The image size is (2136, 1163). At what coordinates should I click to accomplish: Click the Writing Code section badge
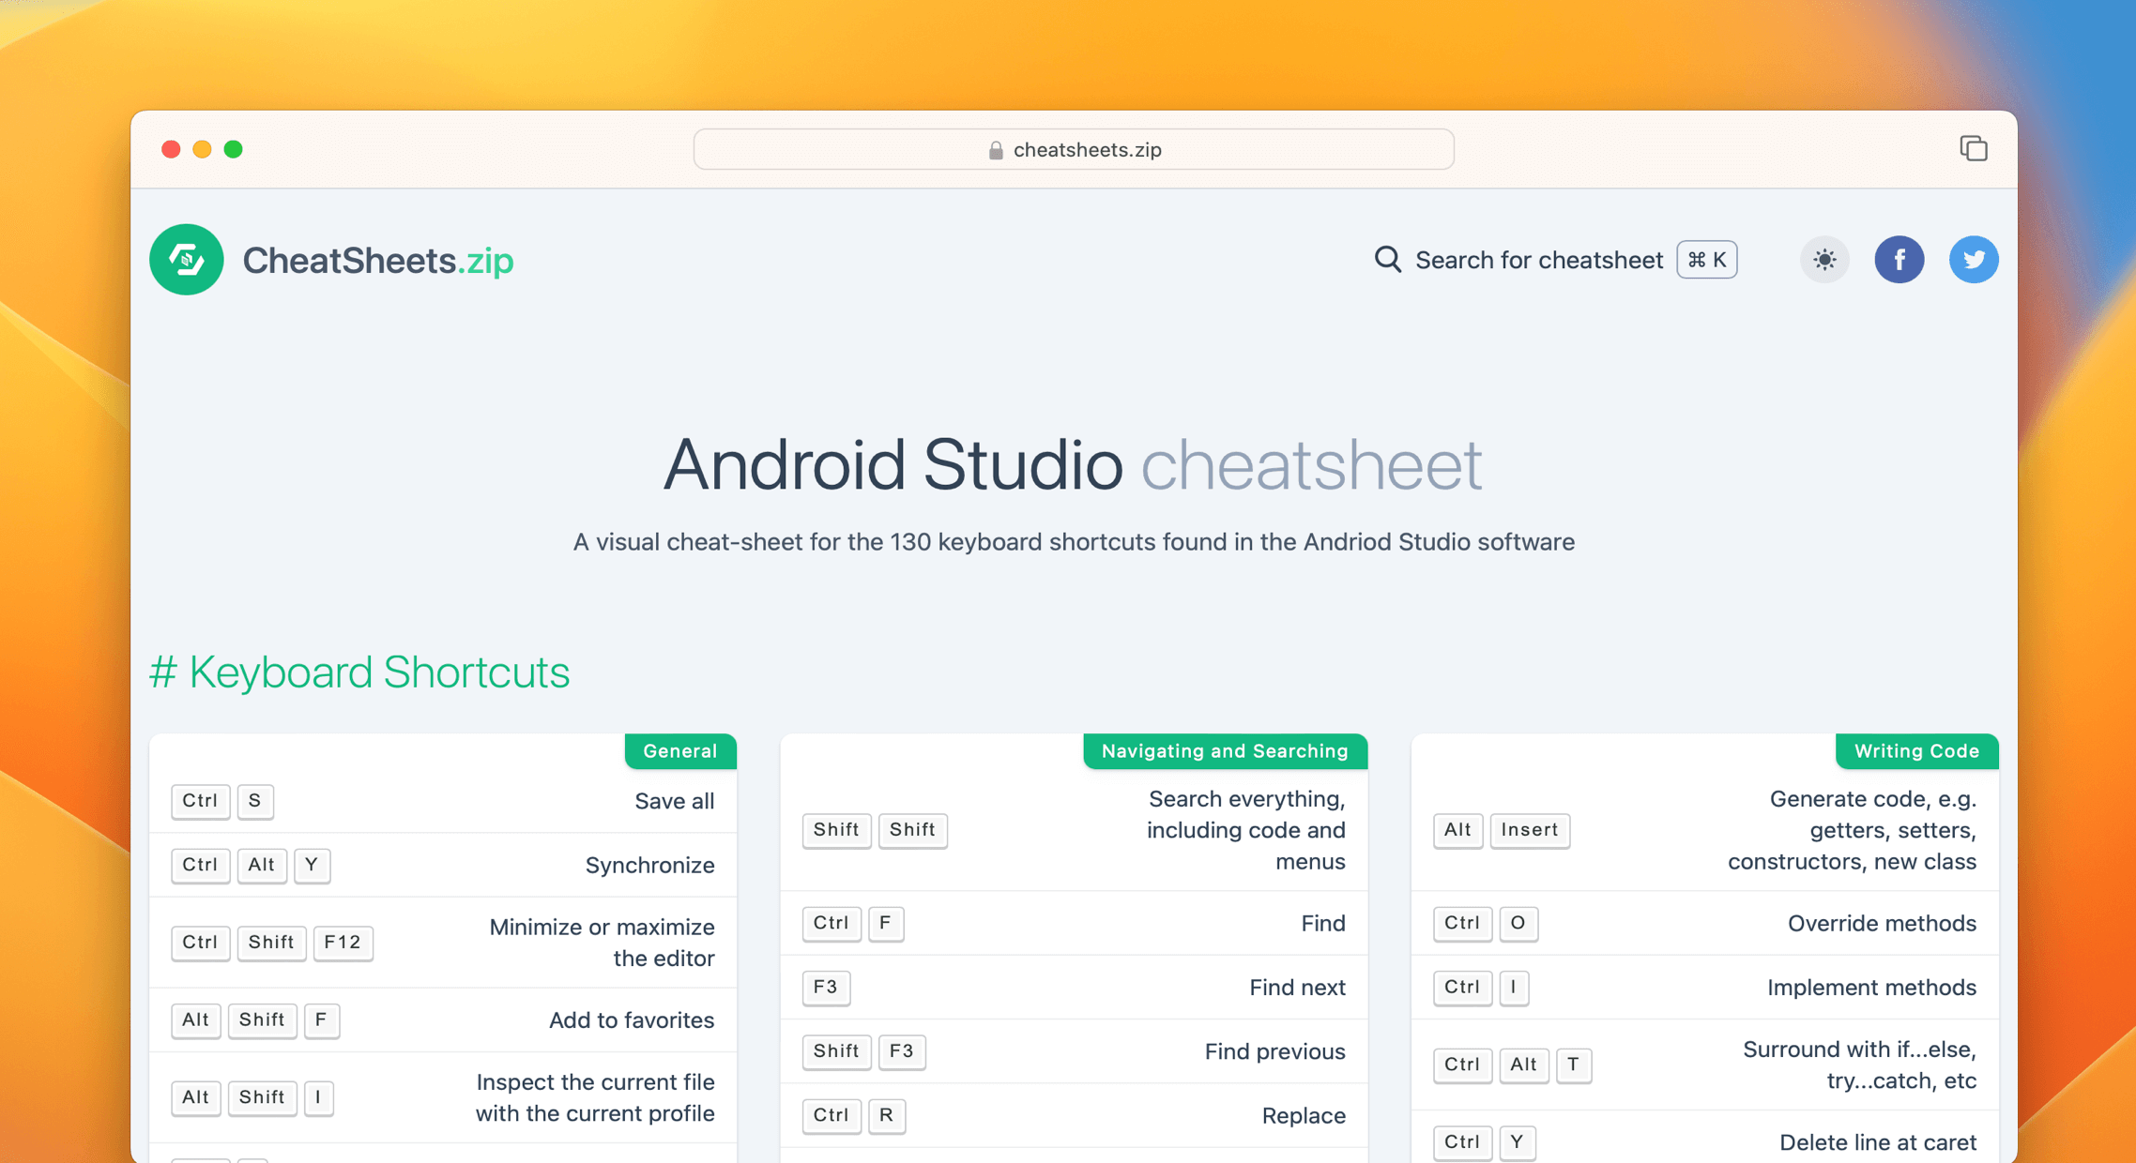pyautogui.click(x=1916, y=750)
